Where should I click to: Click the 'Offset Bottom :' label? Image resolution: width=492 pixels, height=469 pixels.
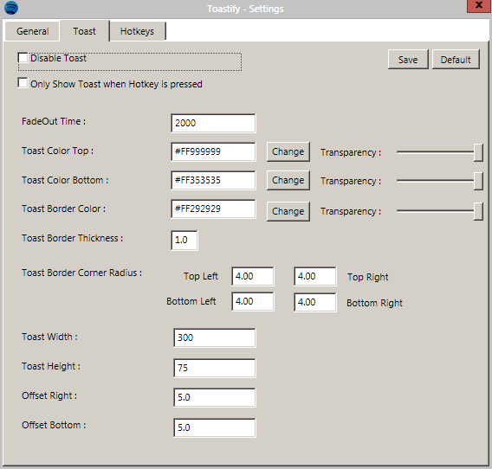[54, 425]
